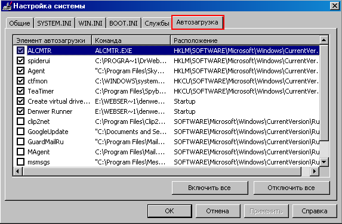Click the system configuration title bar icon
342x224 pixels.
click(7, 6)
